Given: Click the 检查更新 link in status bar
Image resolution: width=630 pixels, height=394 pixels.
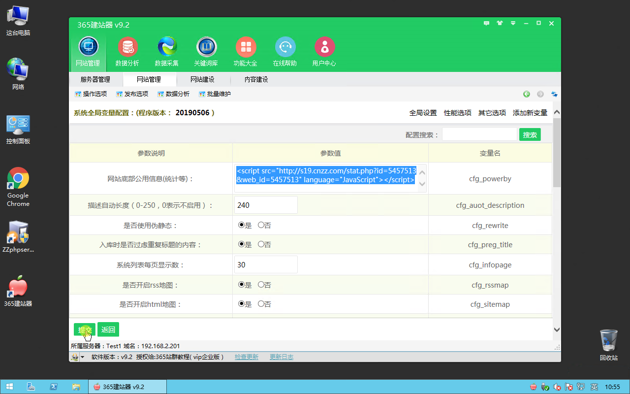Looking at the screenshot, I should pos(247,357).
